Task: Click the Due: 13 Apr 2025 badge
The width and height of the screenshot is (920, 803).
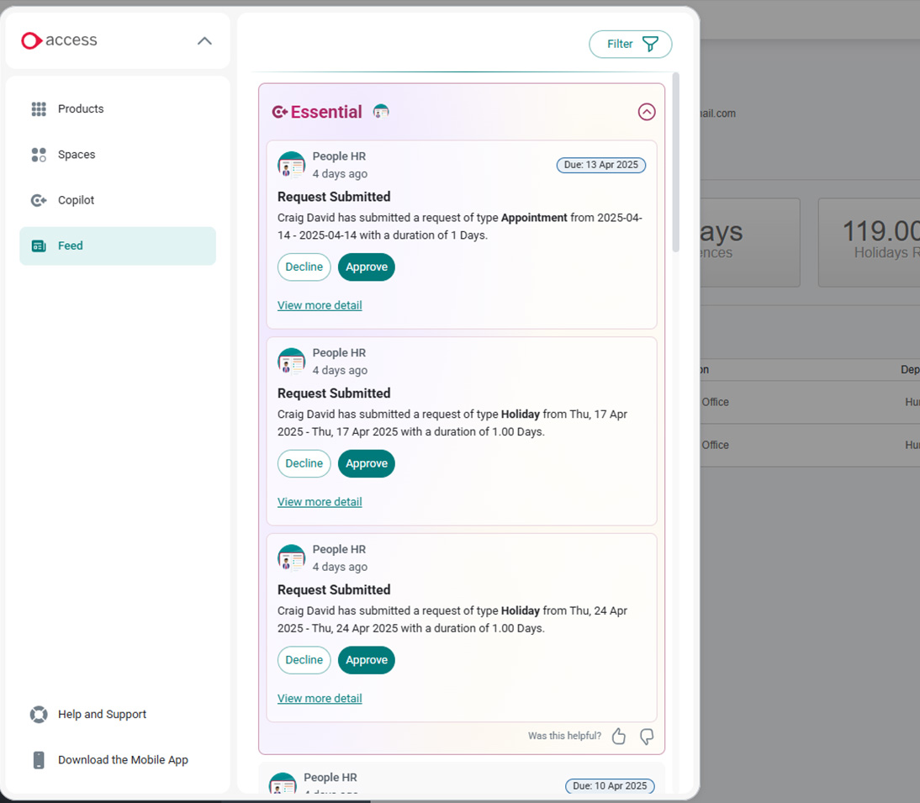Action: pos(601,165)
